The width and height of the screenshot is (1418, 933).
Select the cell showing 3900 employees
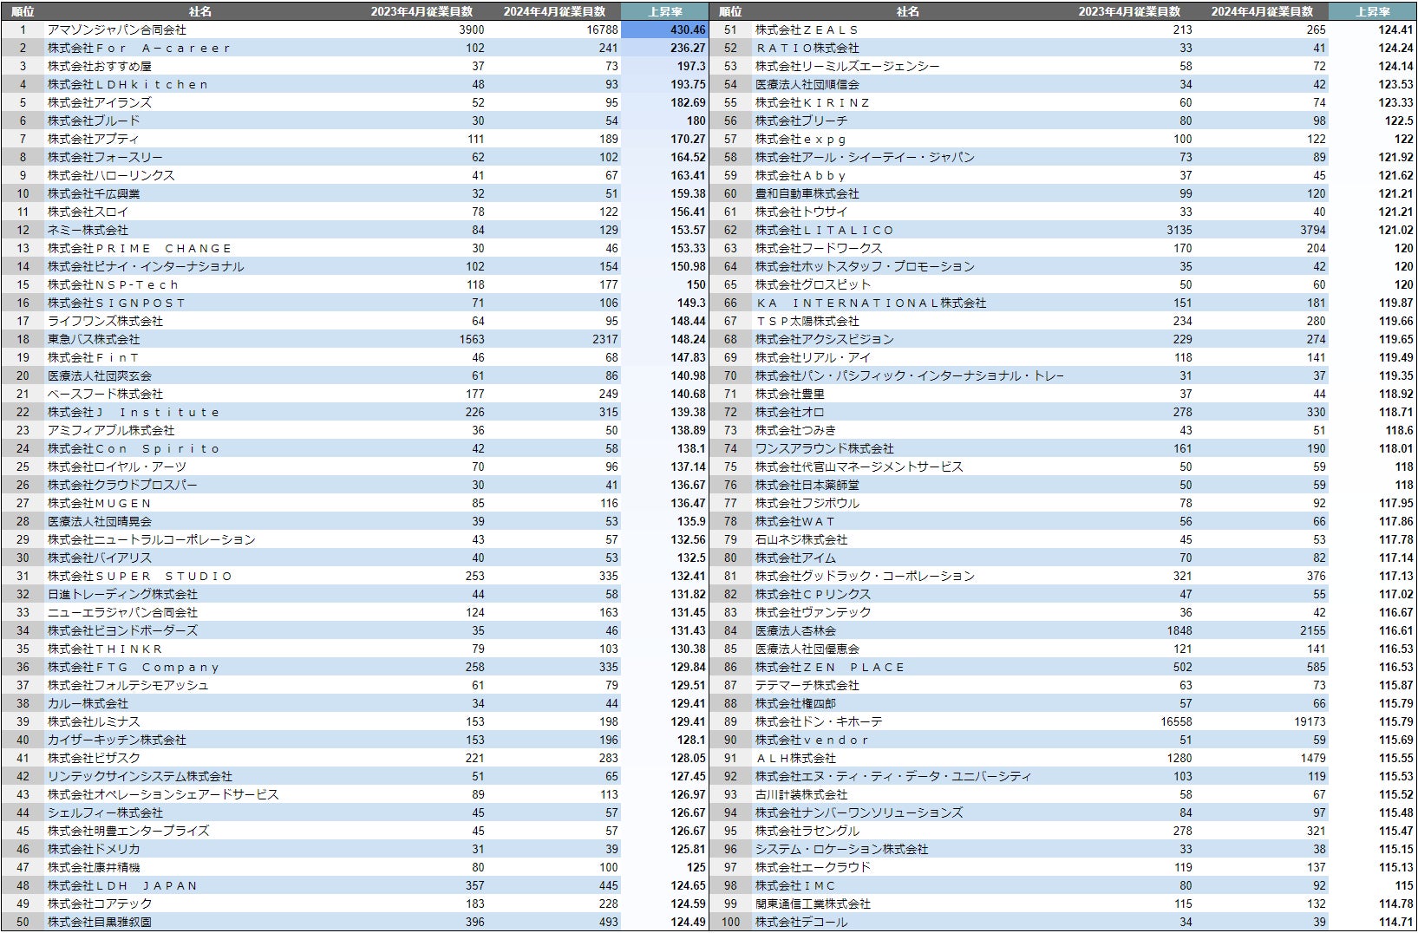[471, 29]
